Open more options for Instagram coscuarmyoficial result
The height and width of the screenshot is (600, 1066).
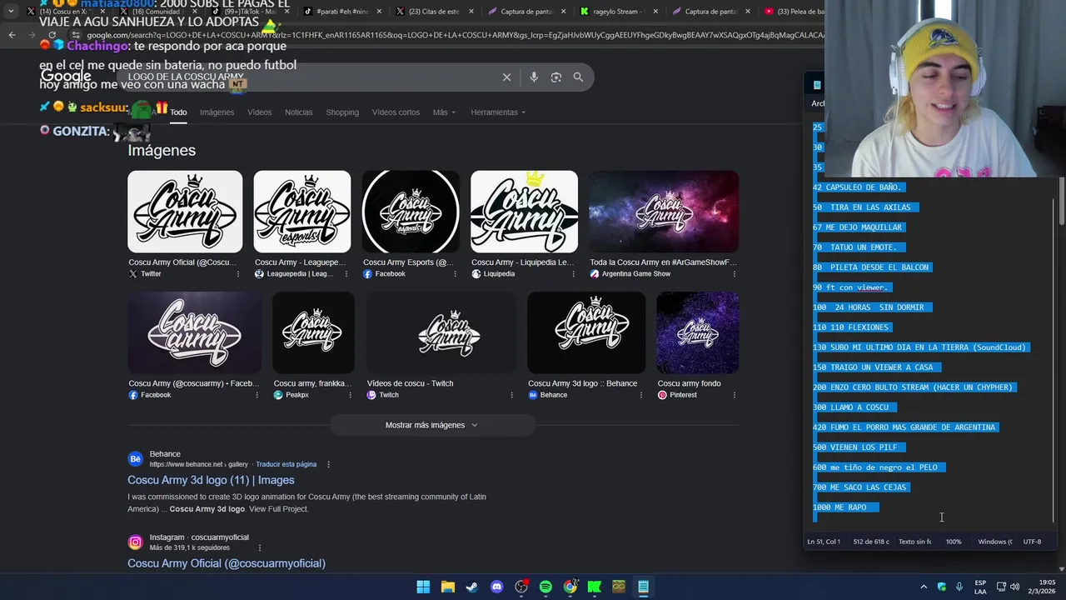point(259,547)
